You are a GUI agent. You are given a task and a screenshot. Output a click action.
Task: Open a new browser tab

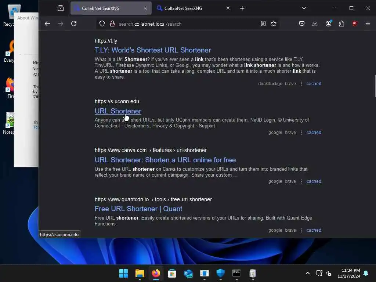242,8
